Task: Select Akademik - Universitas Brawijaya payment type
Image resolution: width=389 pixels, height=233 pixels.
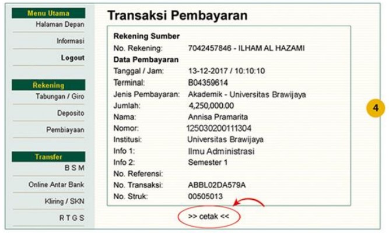Action: (x=247, y=94)
